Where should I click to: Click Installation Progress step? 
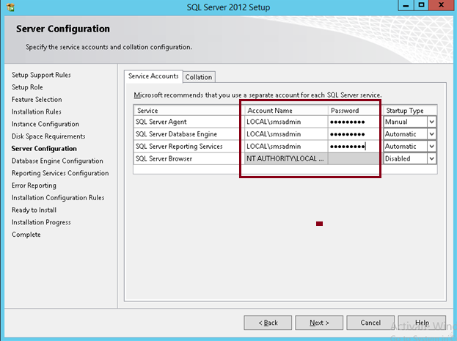pyautogui.click(x=41, y=222)
